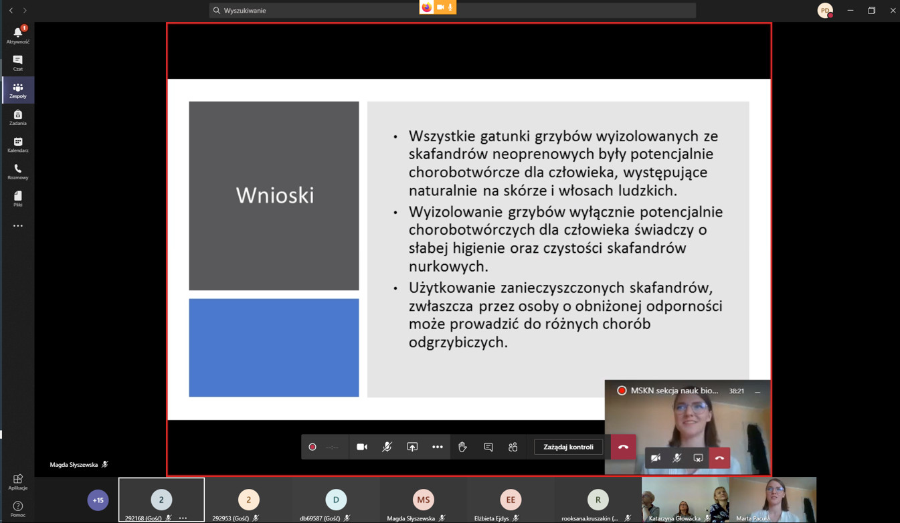Screen dimensions: 900x523
Task: Select the MS Magda Słyszewska tile
Action: pyautogui.click(x=423, y=500)
